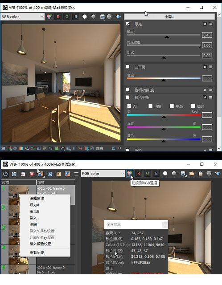Choose 重载历史 from context menu
The image size is (222, 285).
tap(37, 252)
